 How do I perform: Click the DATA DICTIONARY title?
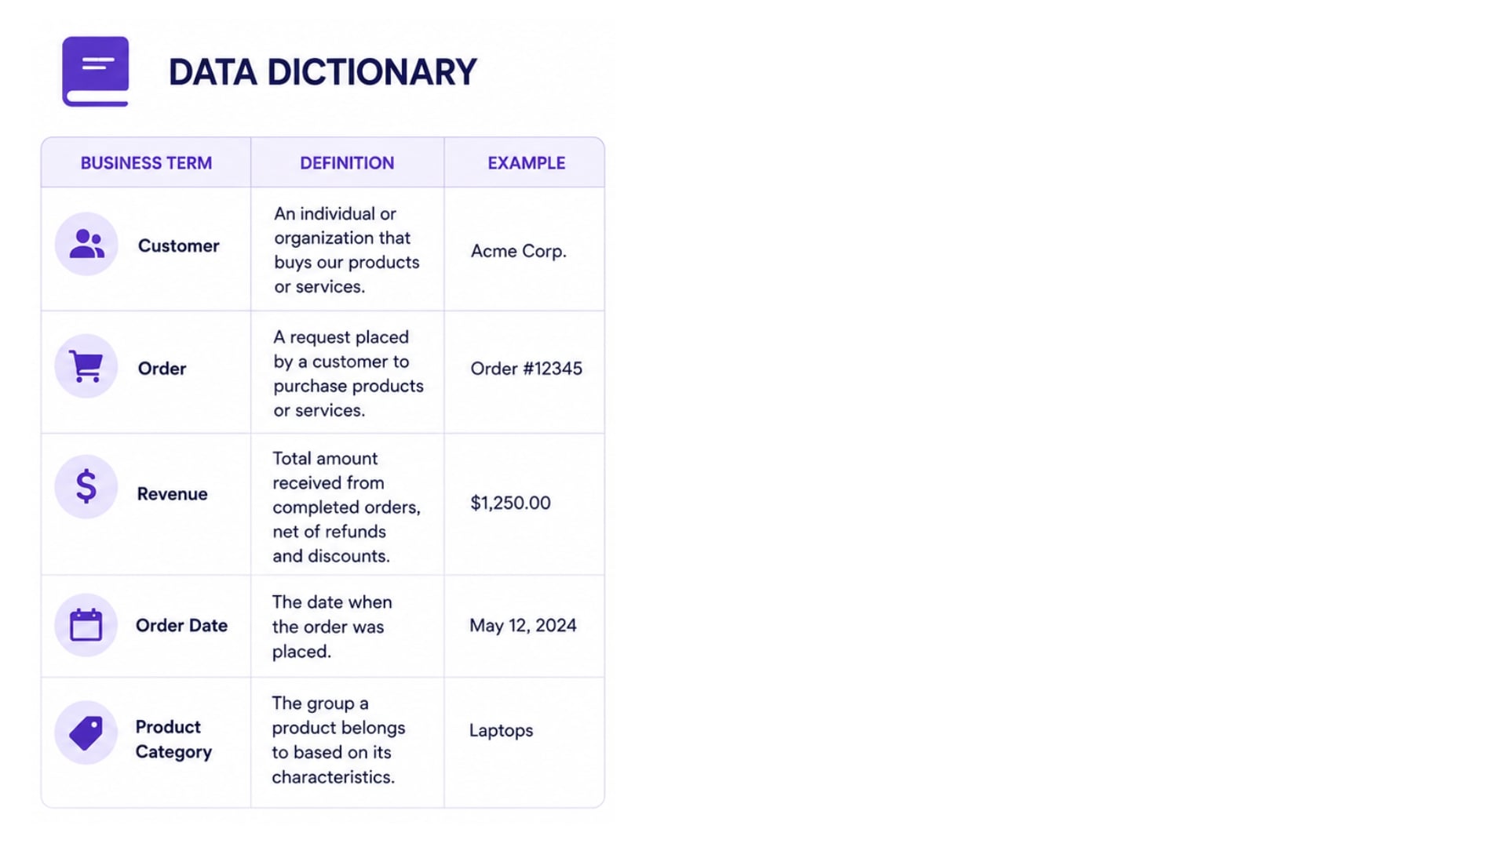click(323, 72)
